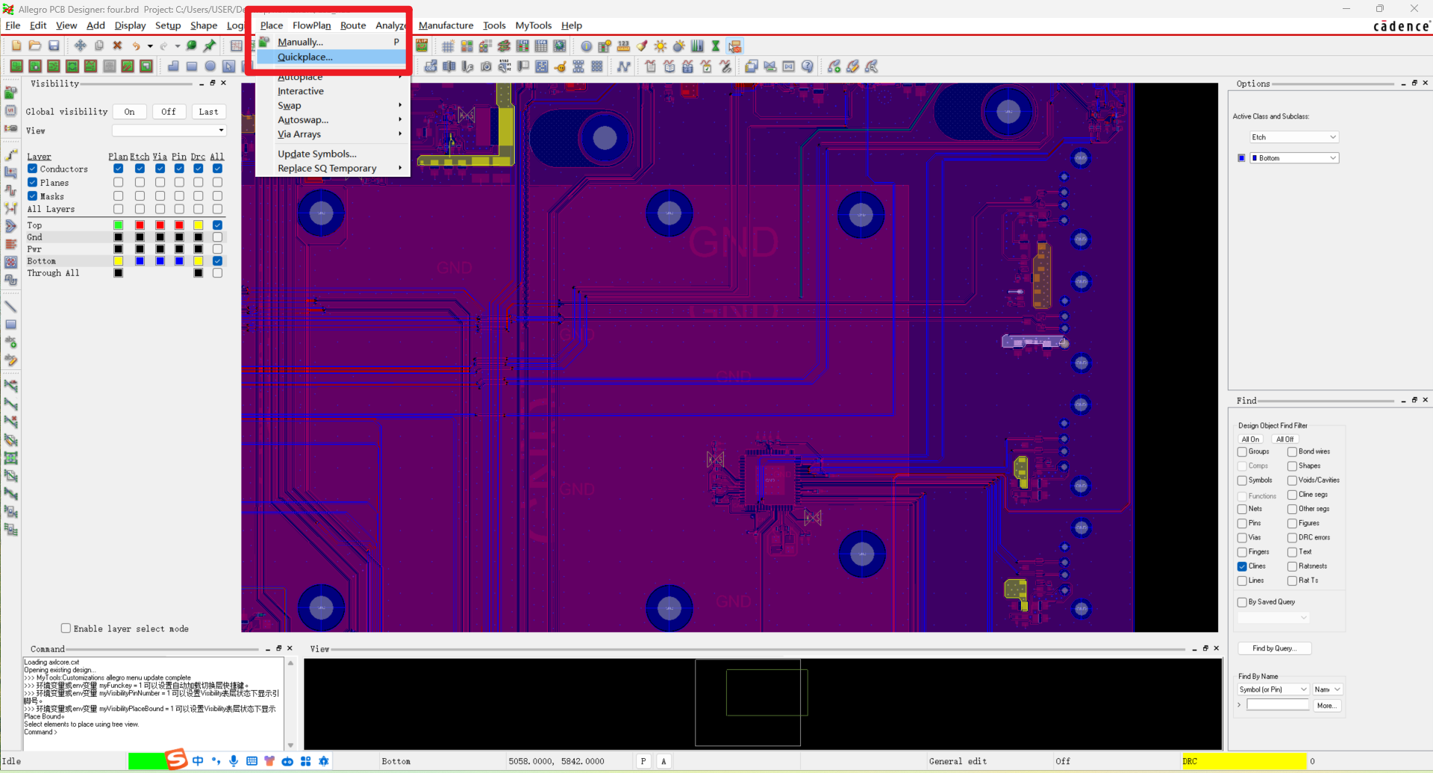Click the FLIP design icon

[422, 46]
